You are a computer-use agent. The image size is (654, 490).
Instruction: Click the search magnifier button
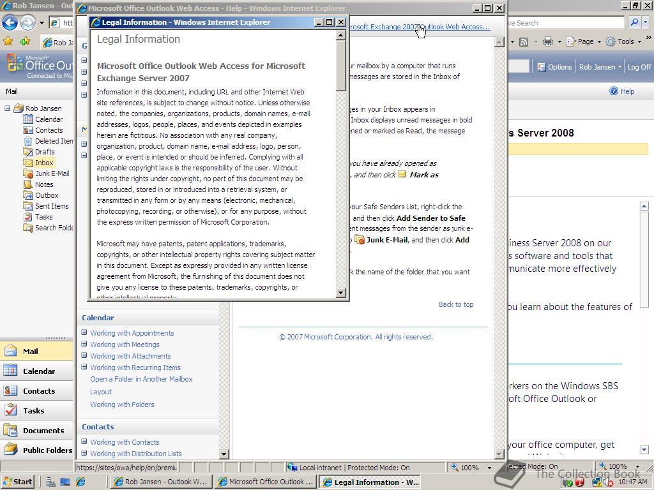(634, 22)
